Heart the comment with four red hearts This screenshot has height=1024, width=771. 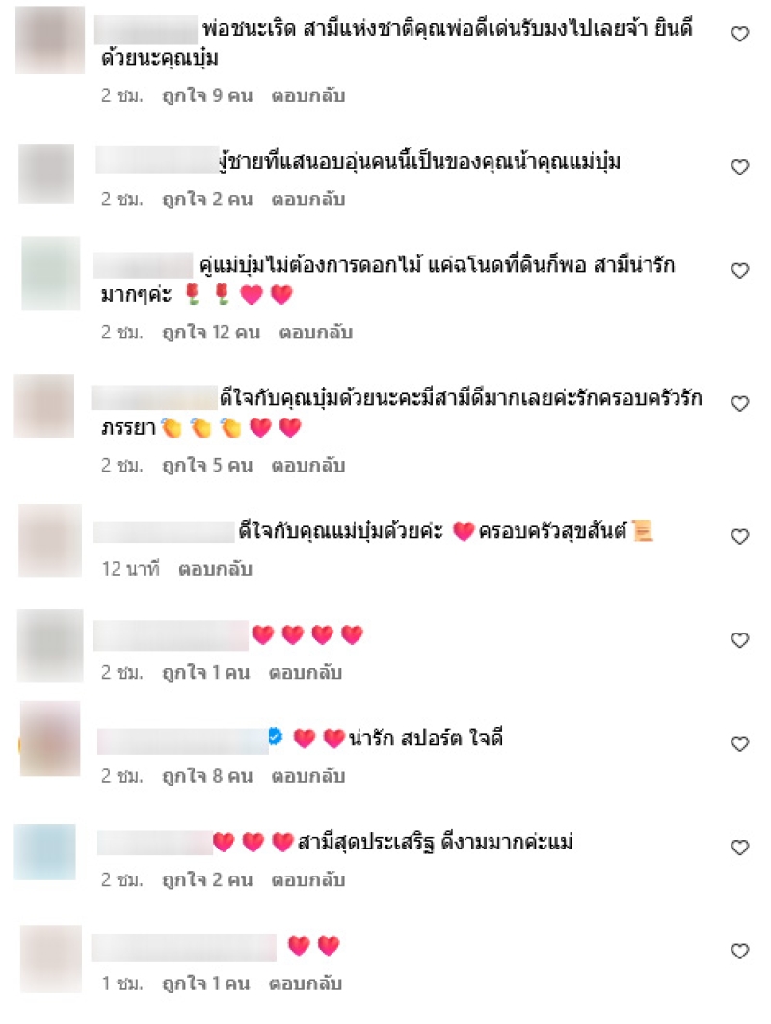tap(739, 640)
